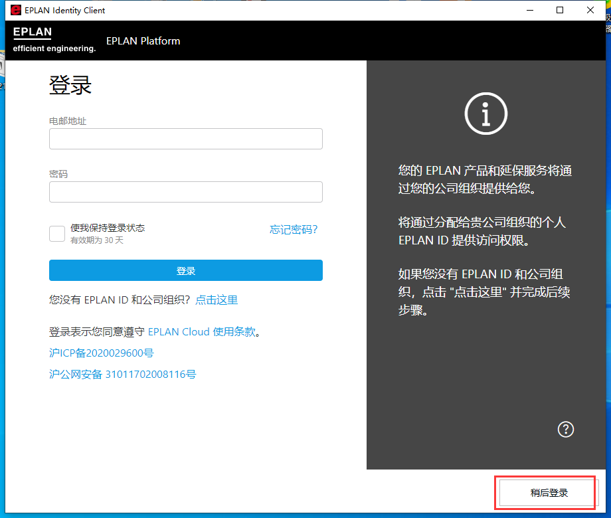This screenshot has width=611, height=518.
Task: Click inside the 电邮地址 email field
Action: click(185, 138)
